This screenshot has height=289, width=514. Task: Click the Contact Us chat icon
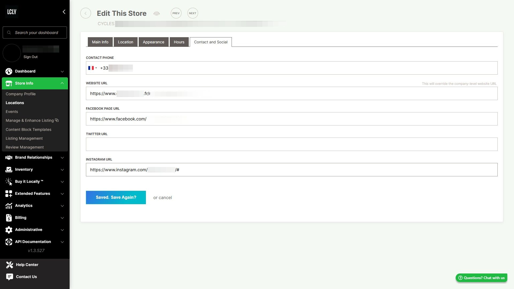pos(9,277)
